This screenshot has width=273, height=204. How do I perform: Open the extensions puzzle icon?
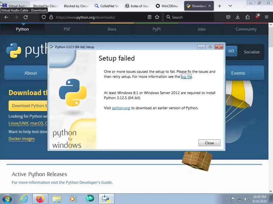[247, 17]
